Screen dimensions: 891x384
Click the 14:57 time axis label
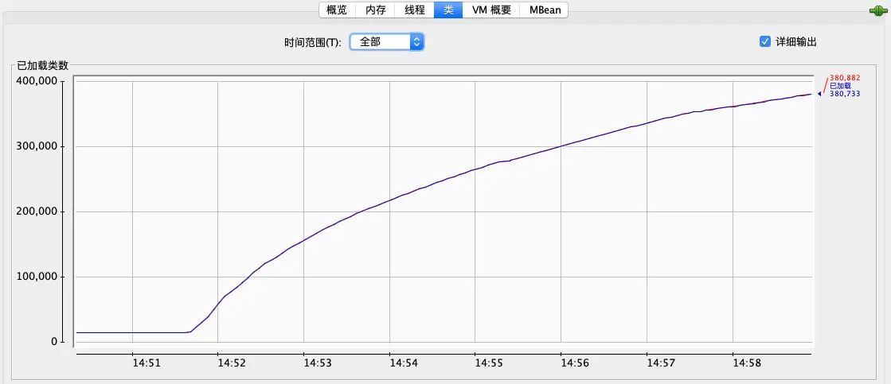660,362
